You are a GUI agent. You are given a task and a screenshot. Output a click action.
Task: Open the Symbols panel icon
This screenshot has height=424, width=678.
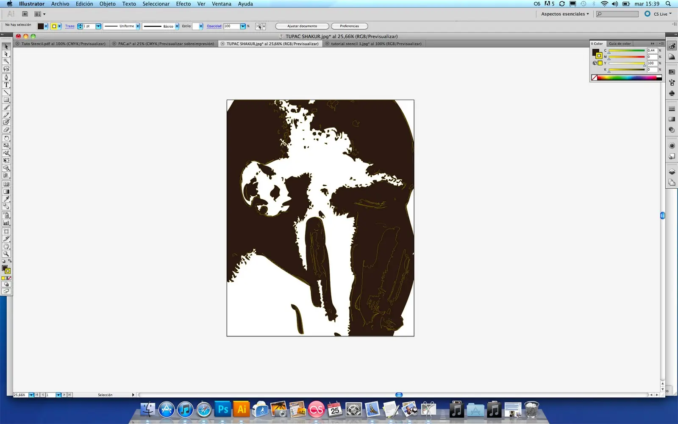tap(672, 93)
